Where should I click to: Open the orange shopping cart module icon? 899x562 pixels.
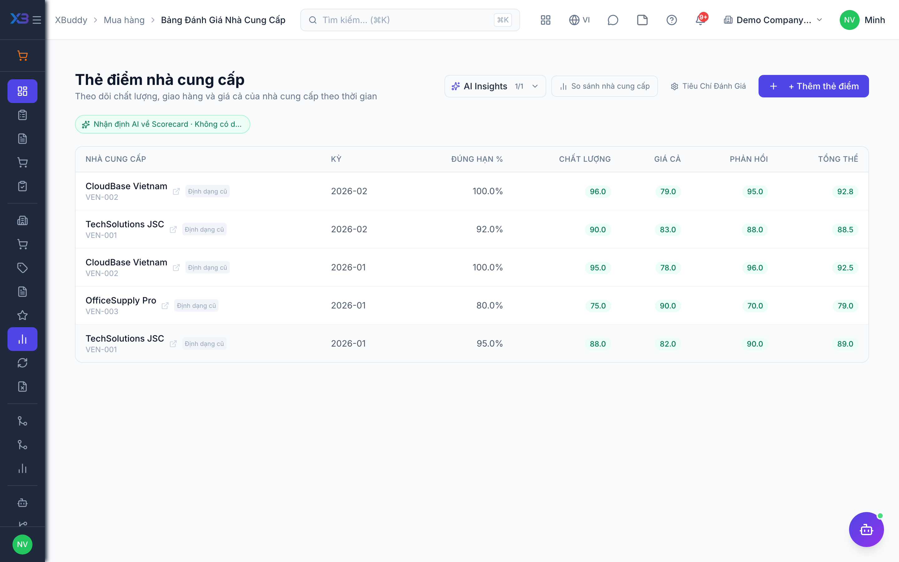coord(22,56)
